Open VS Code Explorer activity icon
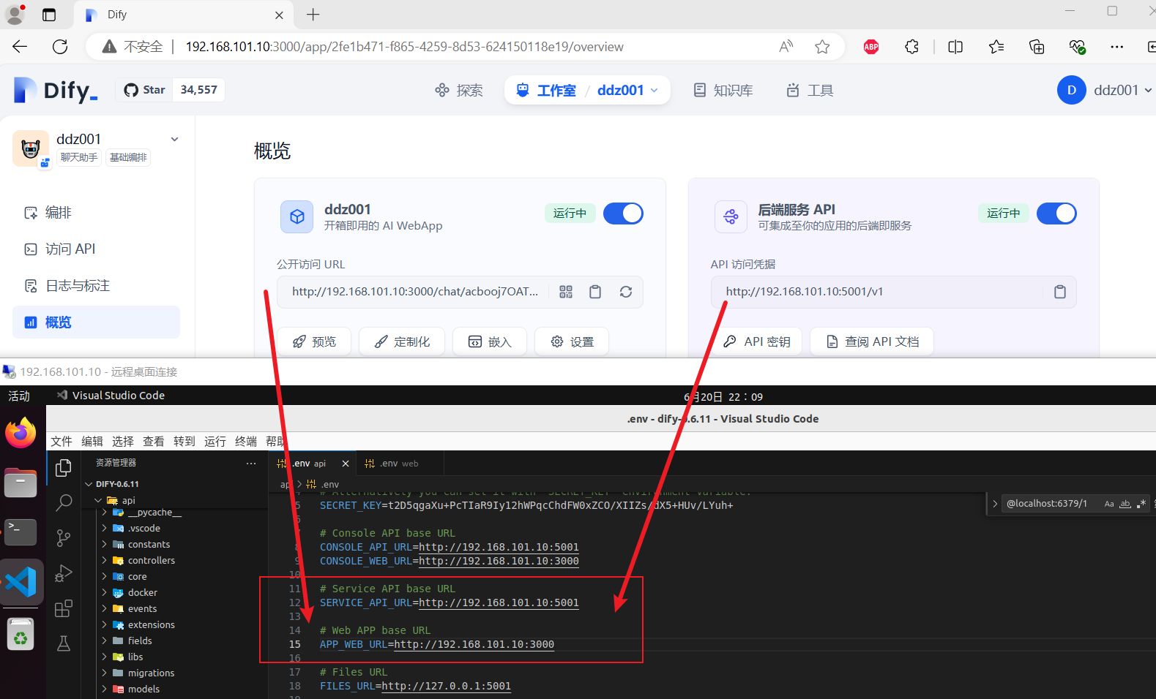 [x=64, y=467]
